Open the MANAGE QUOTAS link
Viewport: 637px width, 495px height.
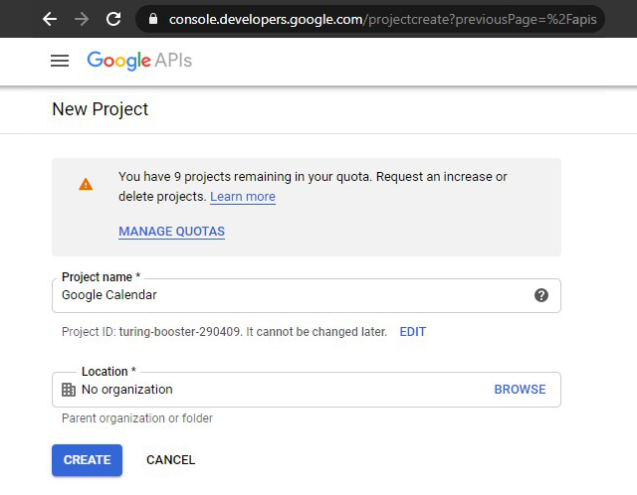171,232
